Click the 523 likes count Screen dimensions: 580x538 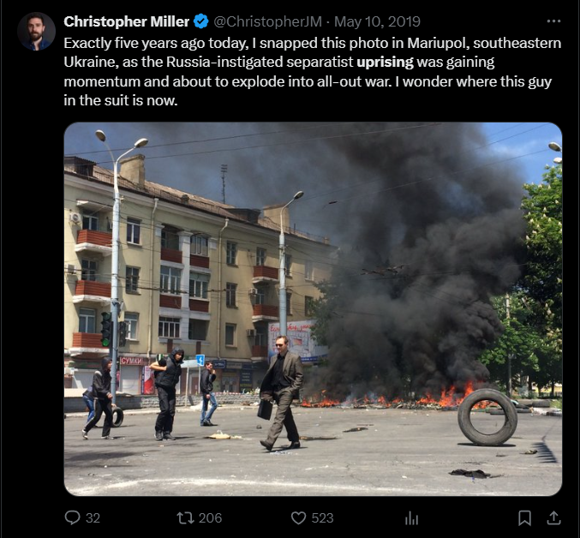click(322, 518)
